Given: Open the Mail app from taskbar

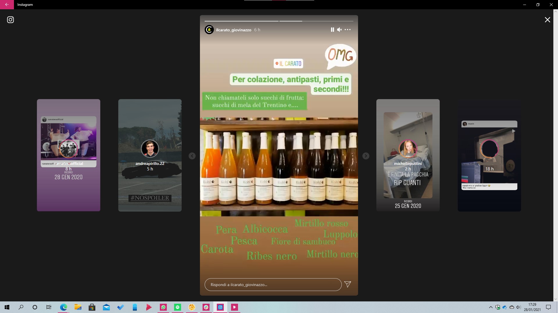Looking at the screenshot, I should click(x=106, y=307).
